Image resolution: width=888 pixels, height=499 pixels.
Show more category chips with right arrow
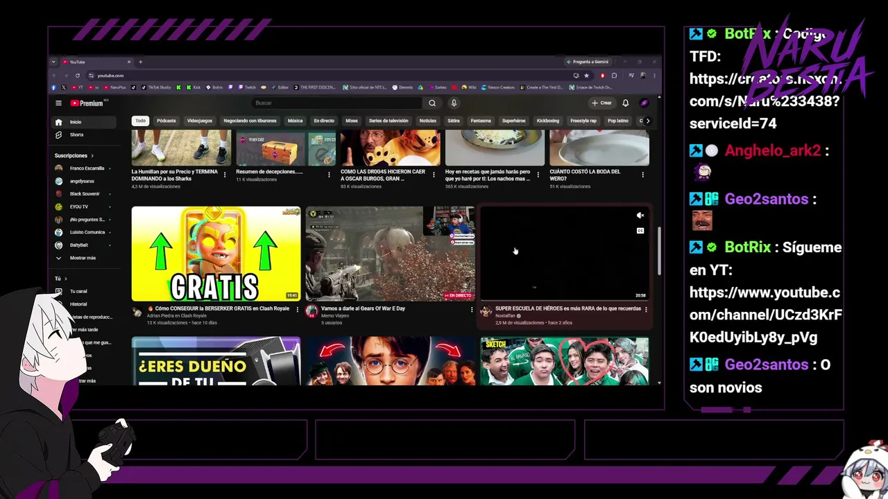coord(648,121)
